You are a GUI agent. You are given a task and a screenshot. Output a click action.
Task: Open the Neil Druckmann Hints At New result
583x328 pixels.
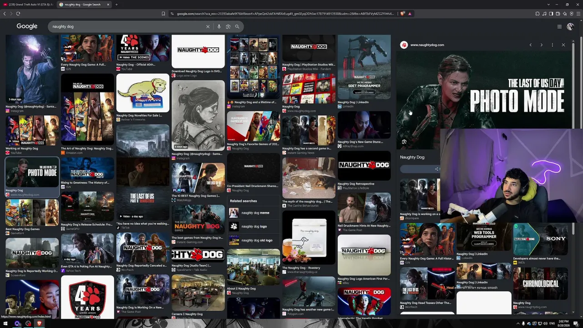click(x=364, y=208)
